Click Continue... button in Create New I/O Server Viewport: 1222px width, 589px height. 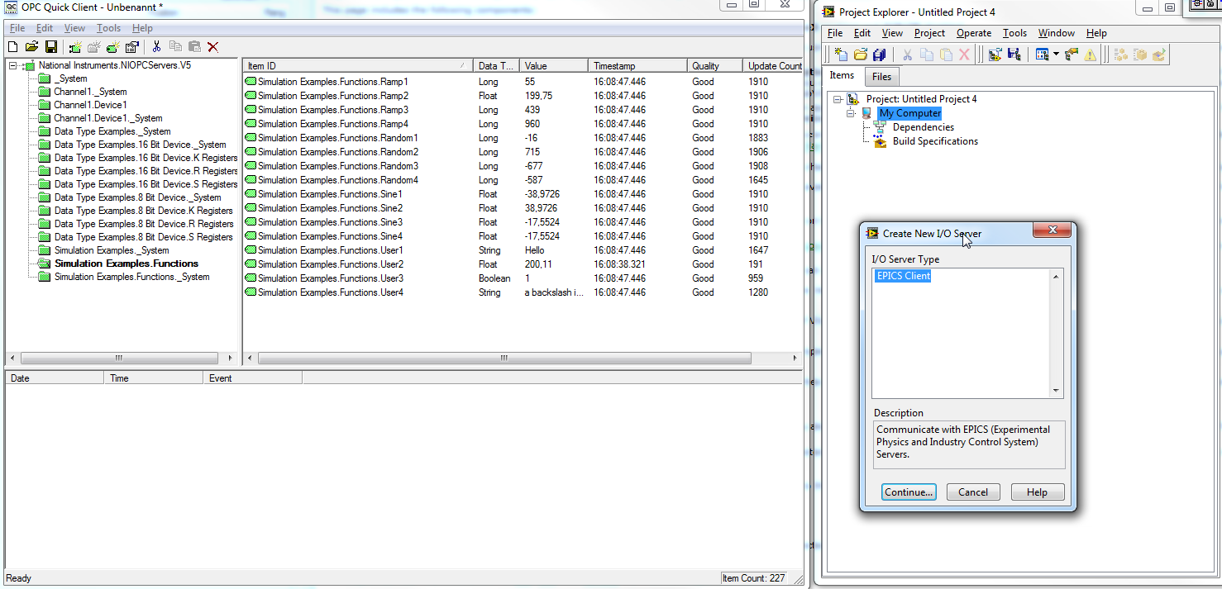909,492
